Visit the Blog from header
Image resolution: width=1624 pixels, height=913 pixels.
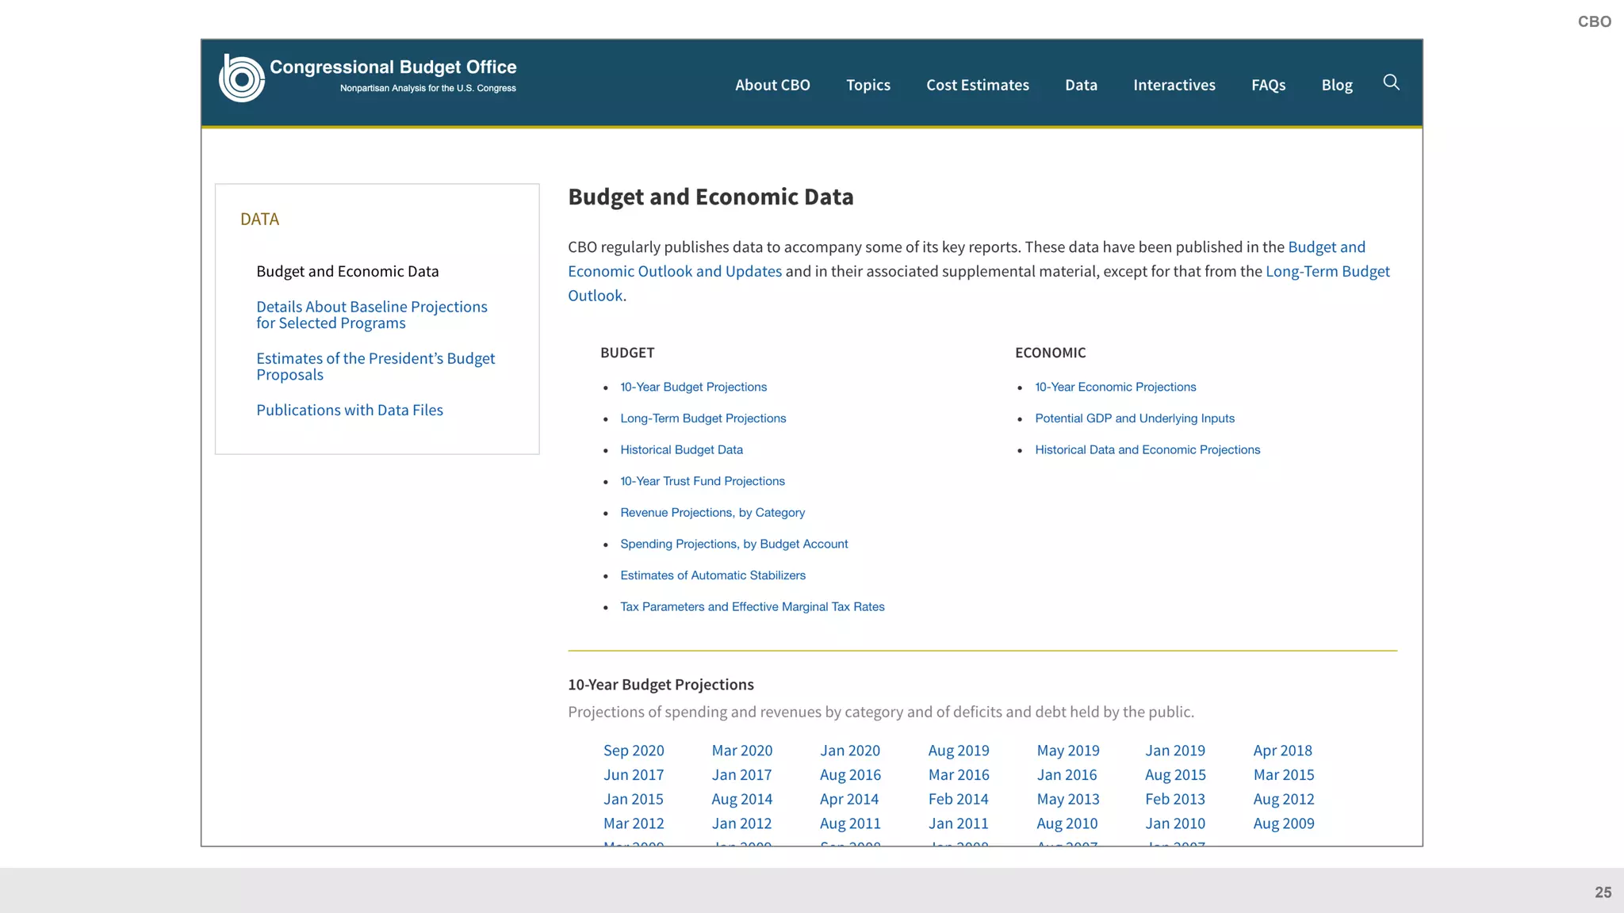[1336, 85]
